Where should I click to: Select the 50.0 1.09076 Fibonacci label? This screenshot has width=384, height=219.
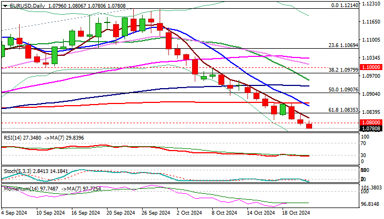343,90
